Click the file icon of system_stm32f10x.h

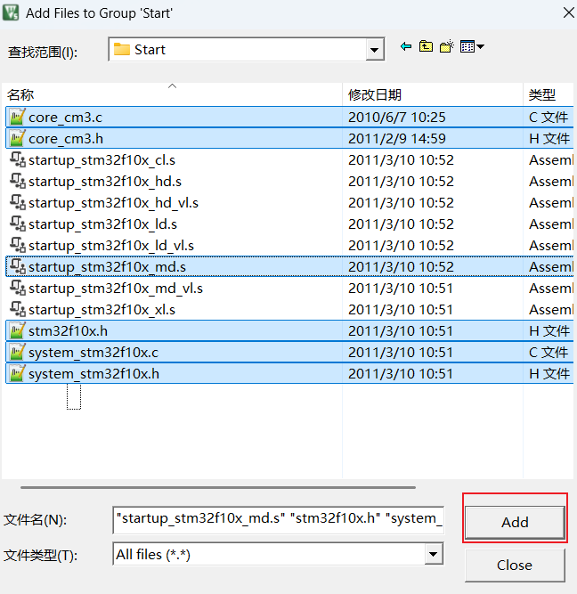[17, 373]
